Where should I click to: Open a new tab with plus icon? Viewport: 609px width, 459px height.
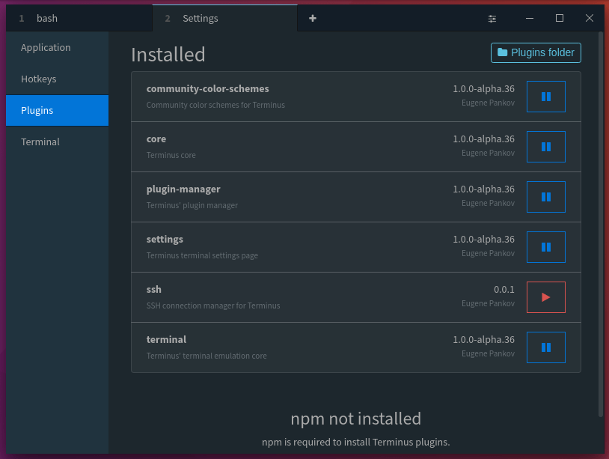pos(313,18)
